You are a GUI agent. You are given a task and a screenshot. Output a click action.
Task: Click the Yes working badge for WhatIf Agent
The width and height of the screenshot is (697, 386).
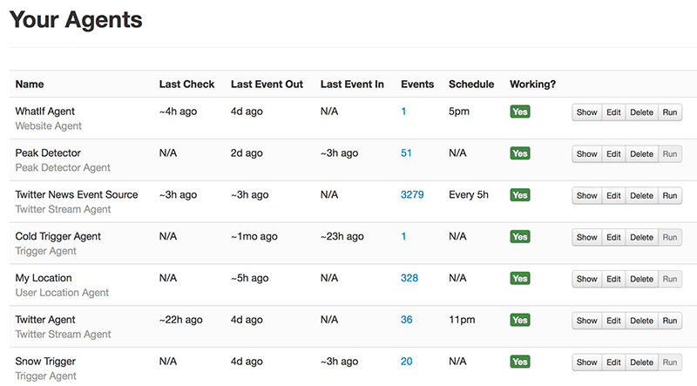[520, 112]
